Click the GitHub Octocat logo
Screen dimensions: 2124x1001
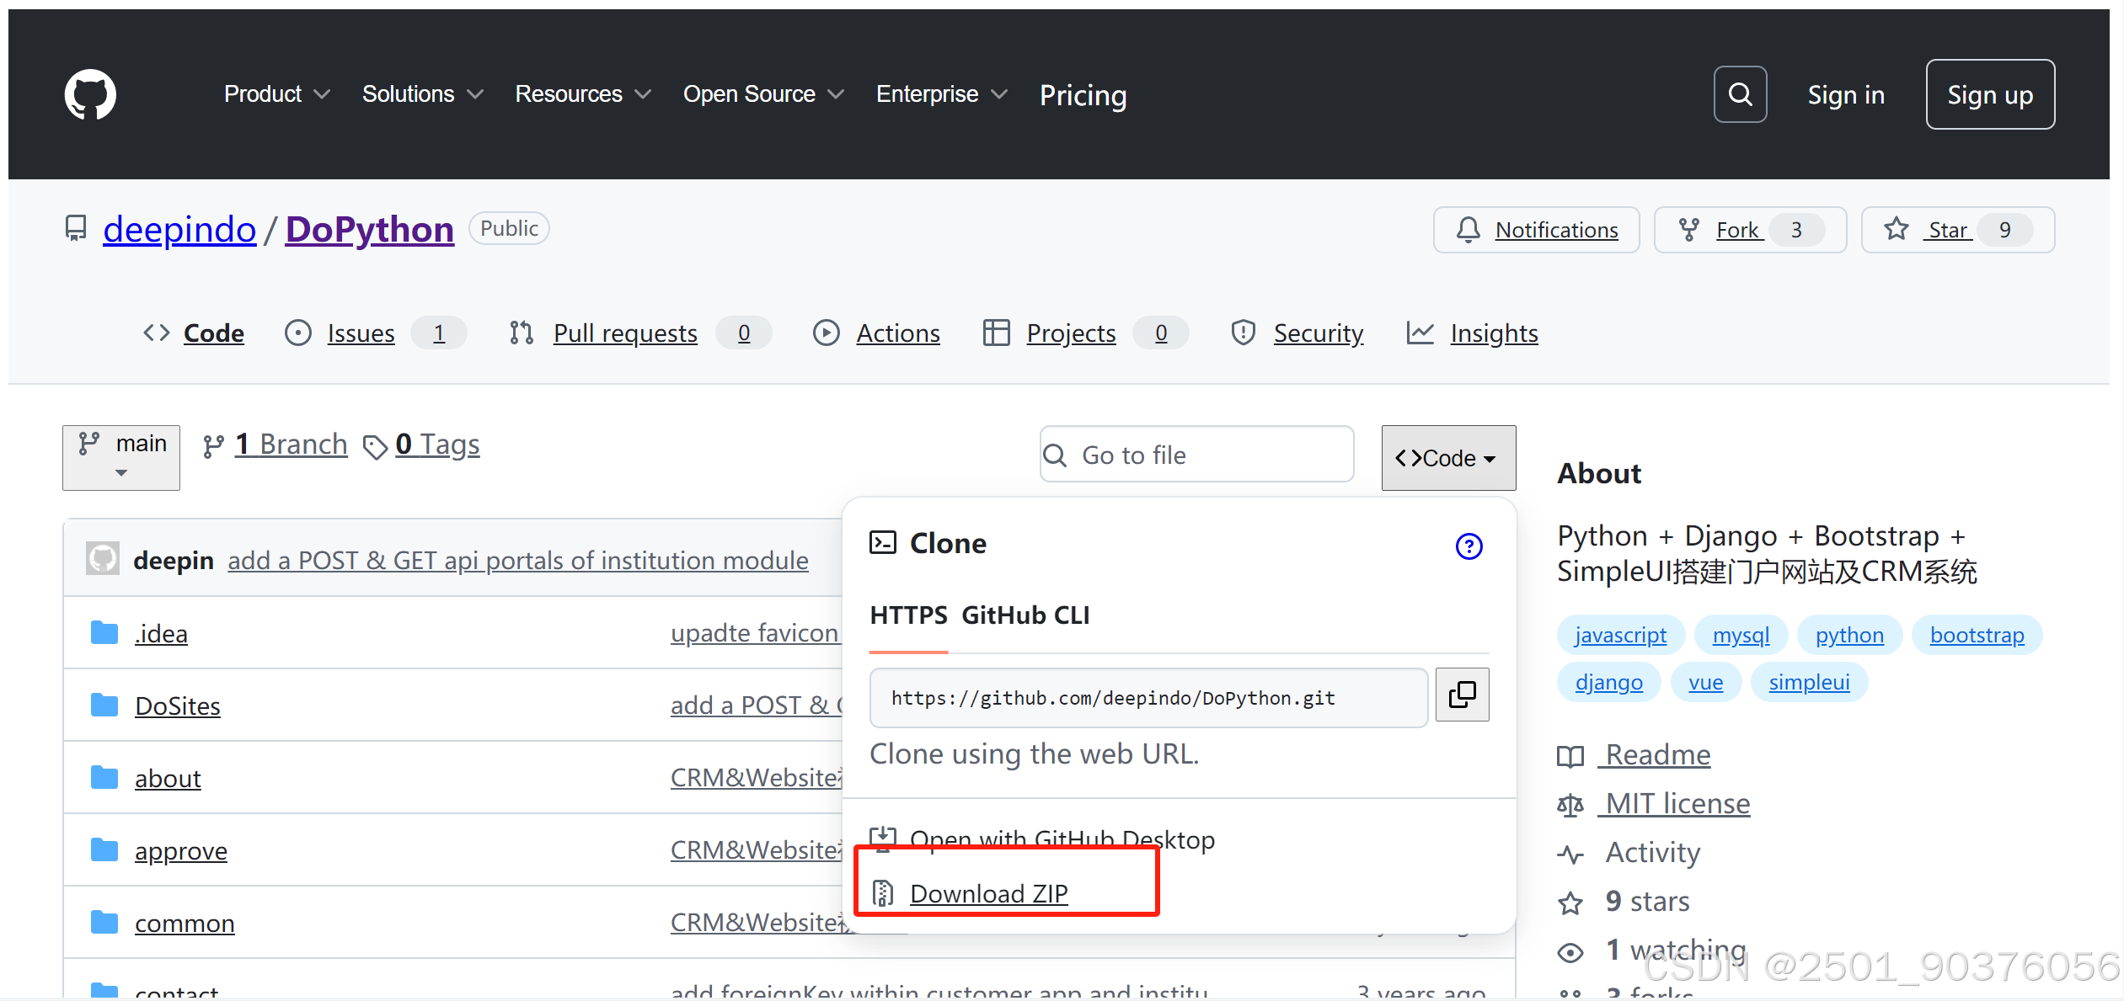click(x=90, y=94)
